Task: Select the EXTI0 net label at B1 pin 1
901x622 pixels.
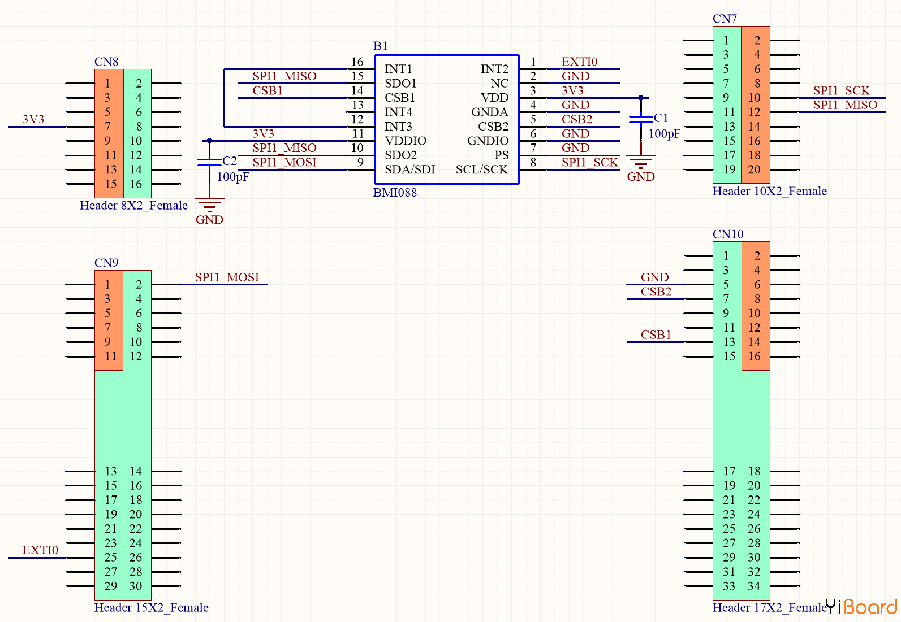Action: (579, 62)
